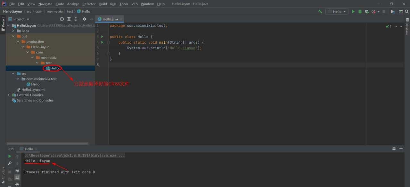The image size is (410, 187).
Task: Toggle the Structure tool window sidebar
Action: pyautogui.click(x=3, y=175)
